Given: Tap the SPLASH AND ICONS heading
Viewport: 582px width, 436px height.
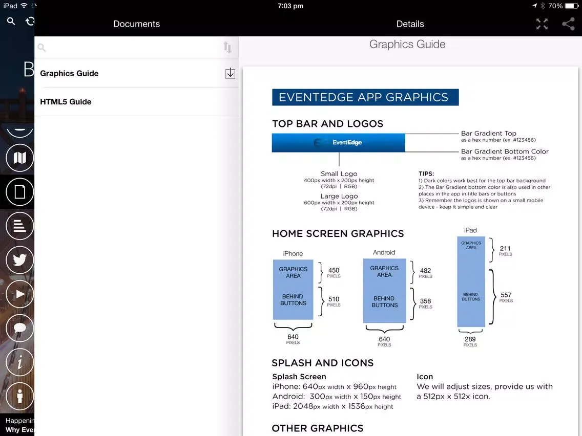Looking at the screenshot, I should (323, 363).
